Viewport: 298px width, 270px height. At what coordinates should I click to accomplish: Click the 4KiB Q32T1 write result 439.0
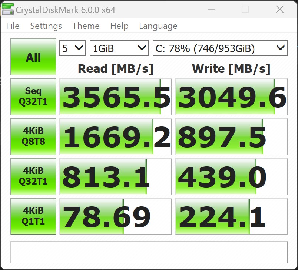(231, 177)
